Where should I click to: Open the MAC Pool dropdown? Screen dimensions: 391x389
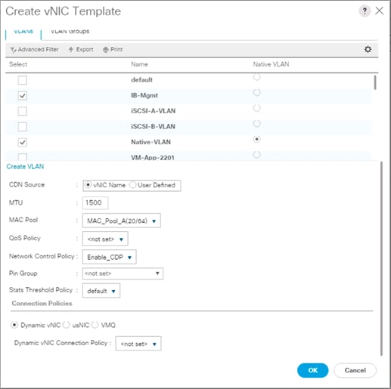122,221
